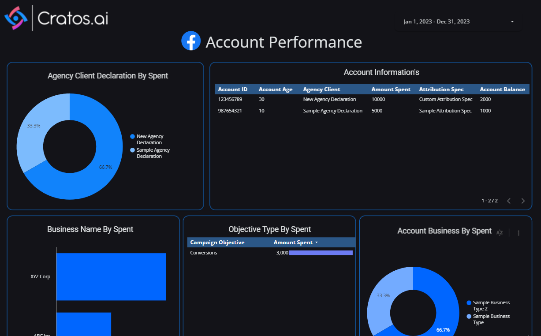This screenshot has height=336, width=541.
Task: Click the Cratos.ai logo
Action: coord(56,18)
